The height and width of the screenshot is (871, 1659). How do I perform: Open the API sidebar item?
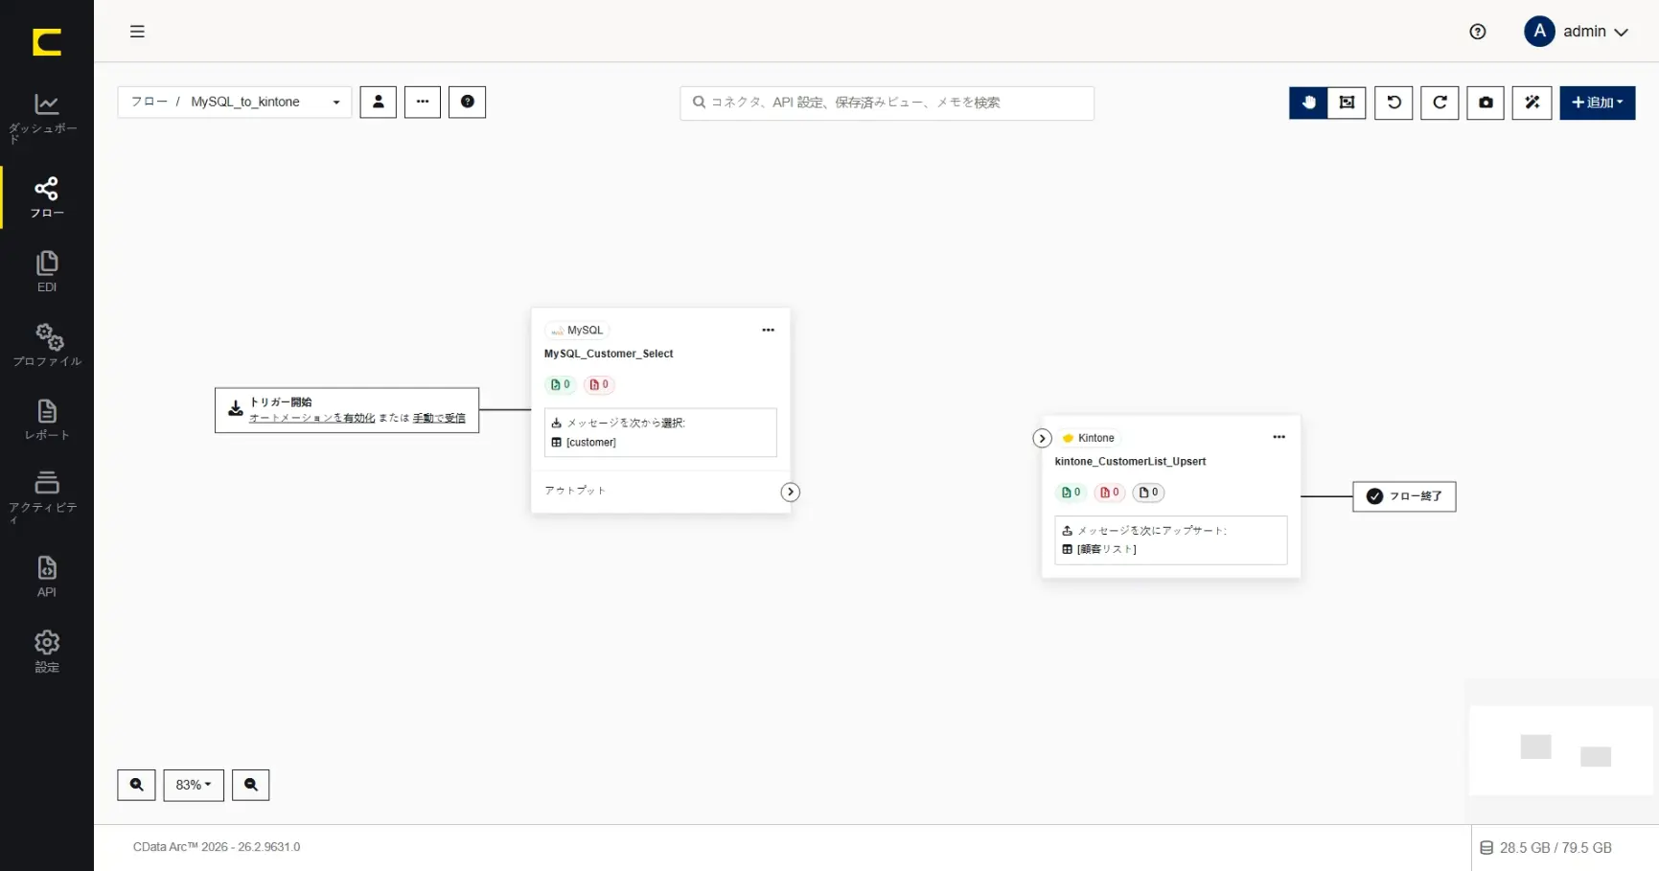(x=46, y=576)
